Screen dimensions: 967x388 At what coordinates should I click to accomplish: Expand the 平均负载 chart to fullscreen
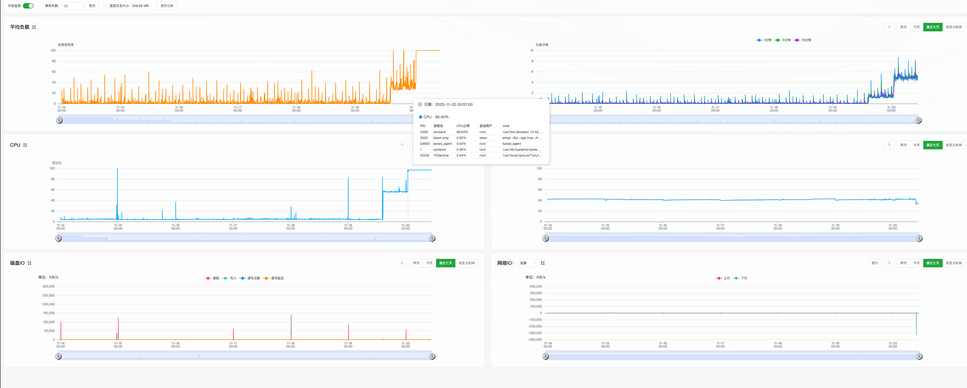pos(34,27)
